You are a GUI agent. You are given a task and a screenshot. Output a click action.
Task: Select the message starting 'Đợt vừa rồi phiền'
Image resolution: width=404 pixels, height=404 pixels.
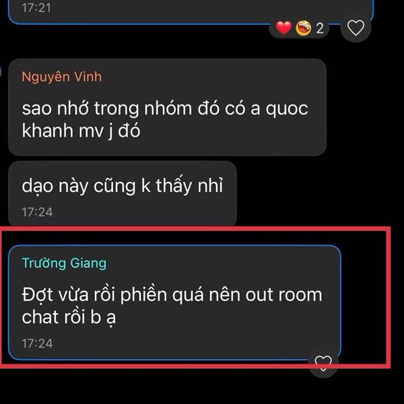(174, 302)
